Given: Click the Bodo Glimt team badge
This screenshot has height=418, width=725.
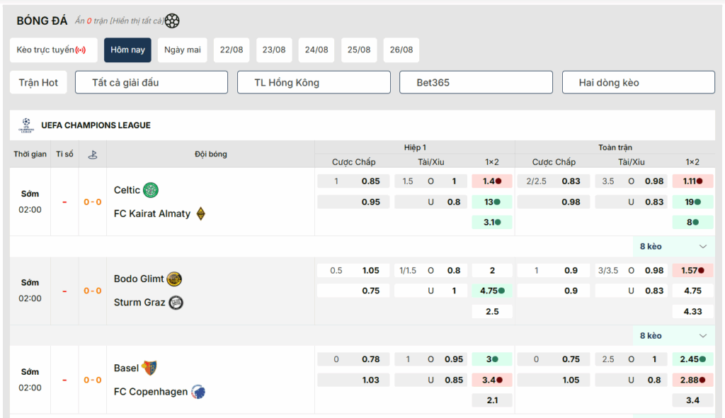Looking at the screenshot, I should point(174,279).
